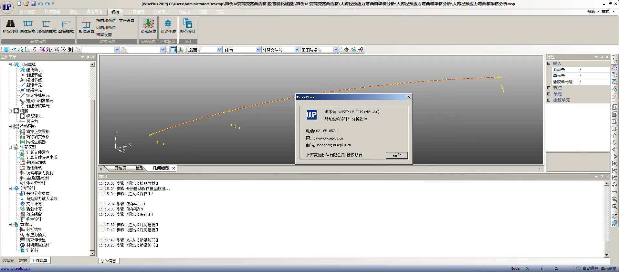Select 预应力损失 in the work menu tree

[36, 235]
